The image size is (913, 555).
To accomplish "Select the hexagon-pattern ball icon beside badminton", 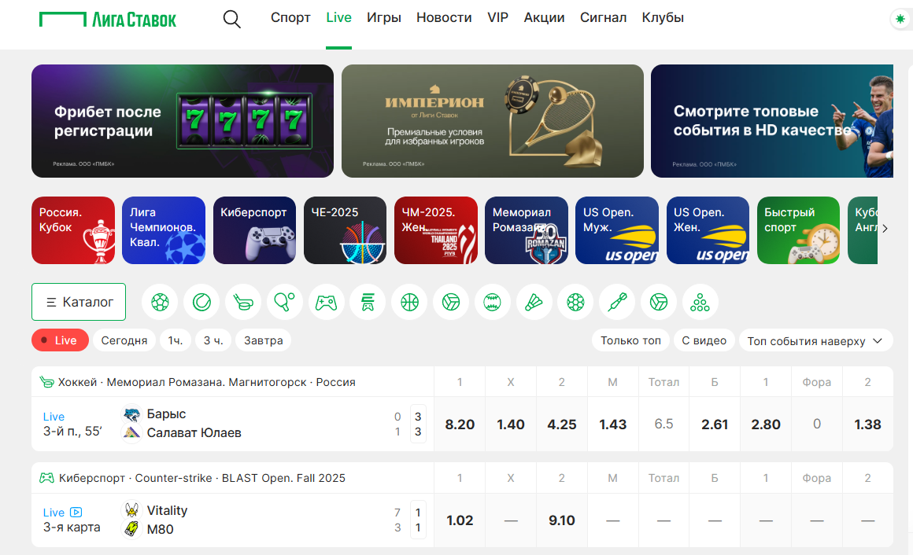I will (x=575, y=302).
